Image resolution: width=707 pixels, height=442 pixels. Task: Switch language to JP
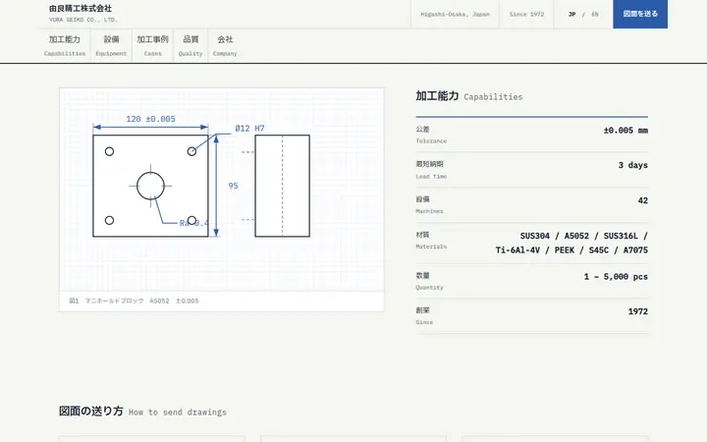tap(571, 15)
